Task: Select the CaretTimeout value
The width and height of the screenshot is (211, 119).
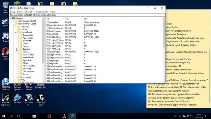Action: click(x=55, y=31)
